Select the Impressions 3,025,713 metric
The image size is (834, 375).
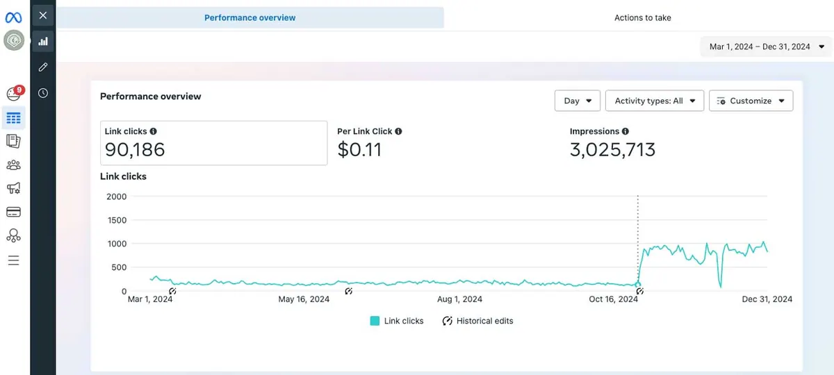click(x=612, y=143)
